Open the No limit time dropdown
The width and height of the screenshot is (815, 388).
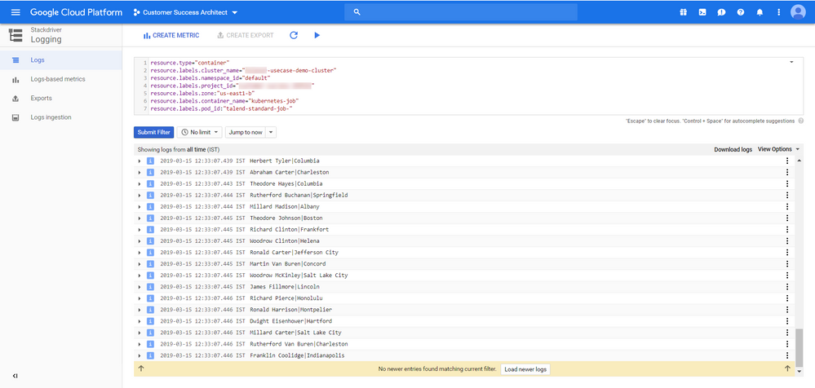tap(199, 132)
